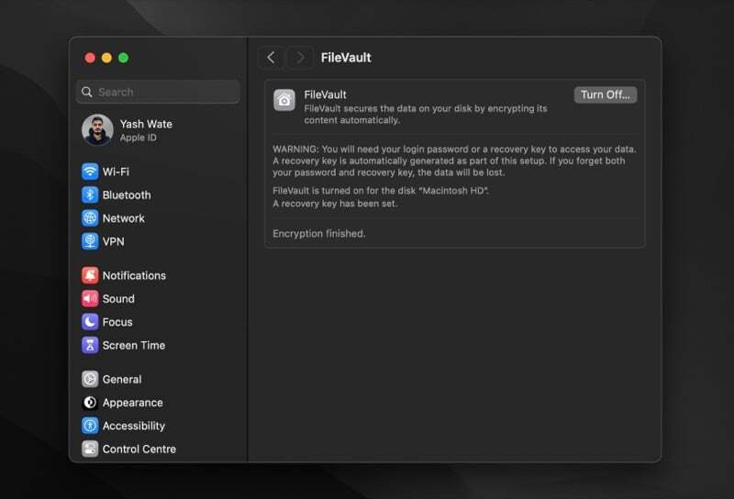
Task: Click the Wi-Fi icon in sidebar
Action: click(x=90, y=172)
